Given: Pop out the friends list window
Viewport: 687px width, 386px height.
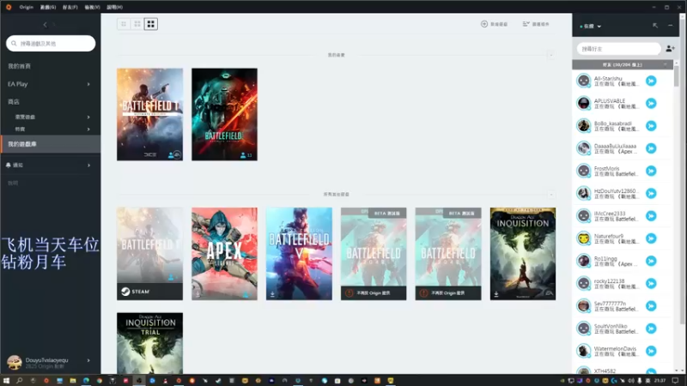Looking at the screenshot, I should click(655, 26).
